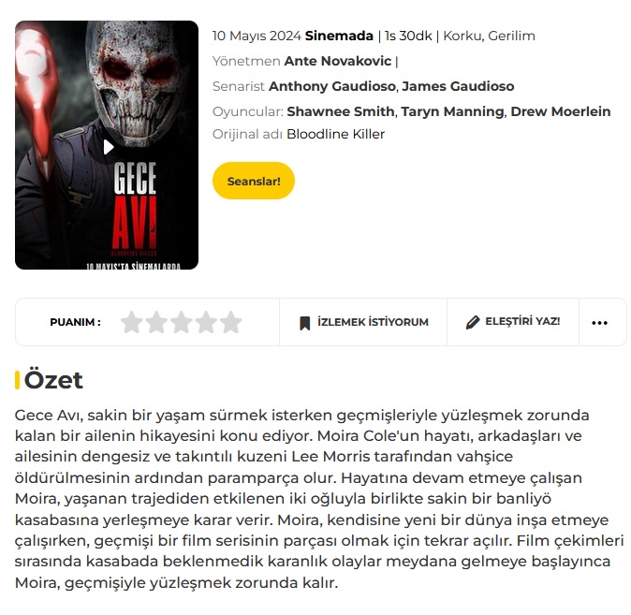
Task: Rate the movie one star
Action: tap(132, 322)
